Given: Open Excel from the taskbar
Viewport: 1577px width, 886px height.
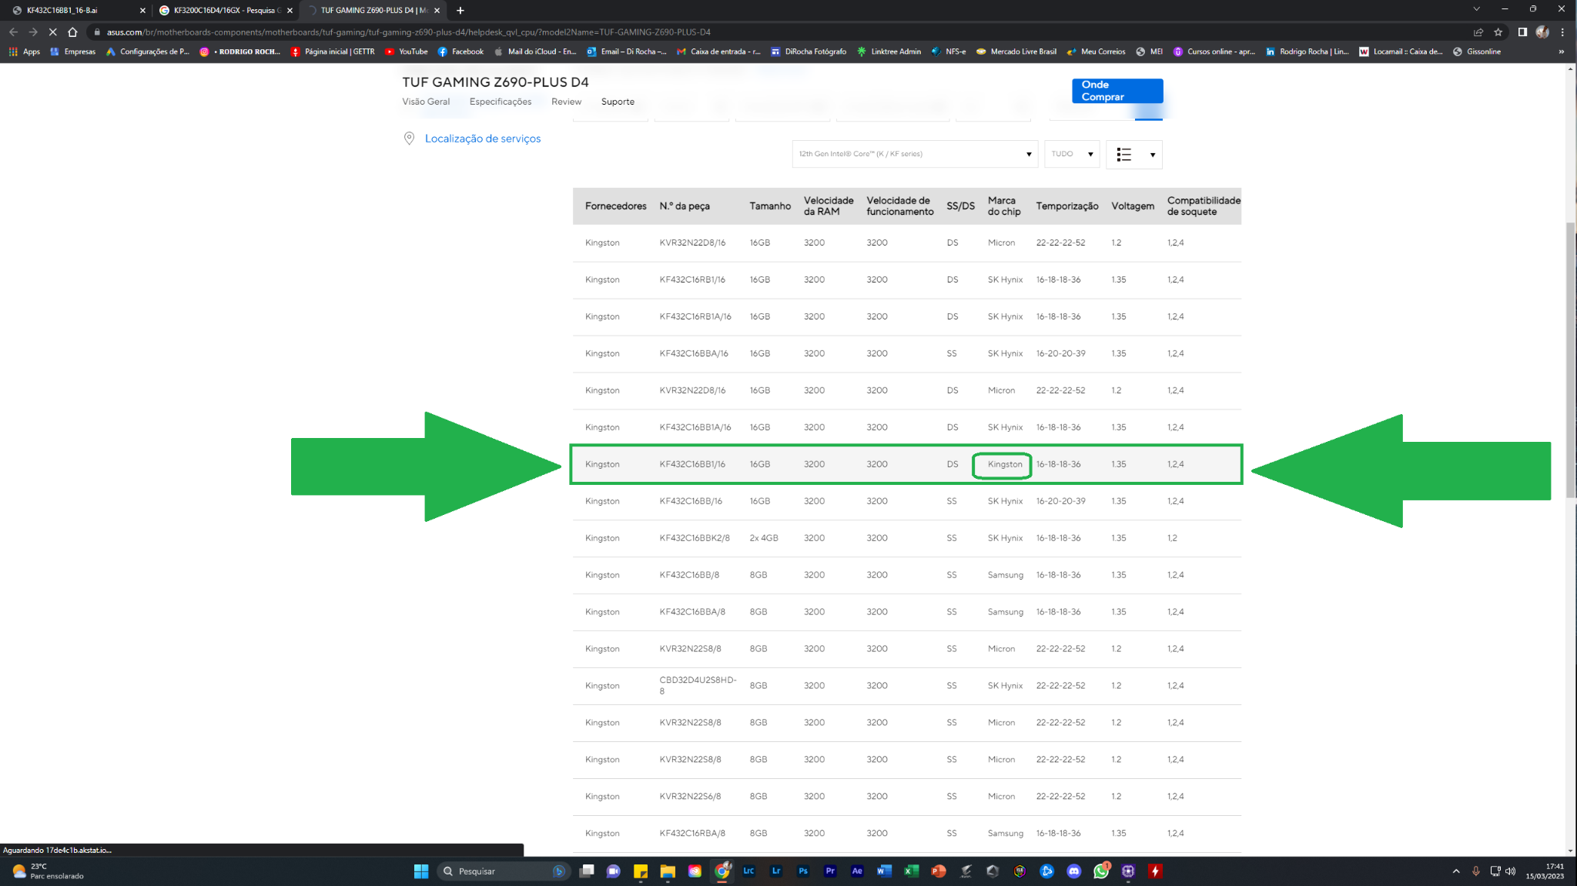Looking at the screenshot, I should [911, 871].
